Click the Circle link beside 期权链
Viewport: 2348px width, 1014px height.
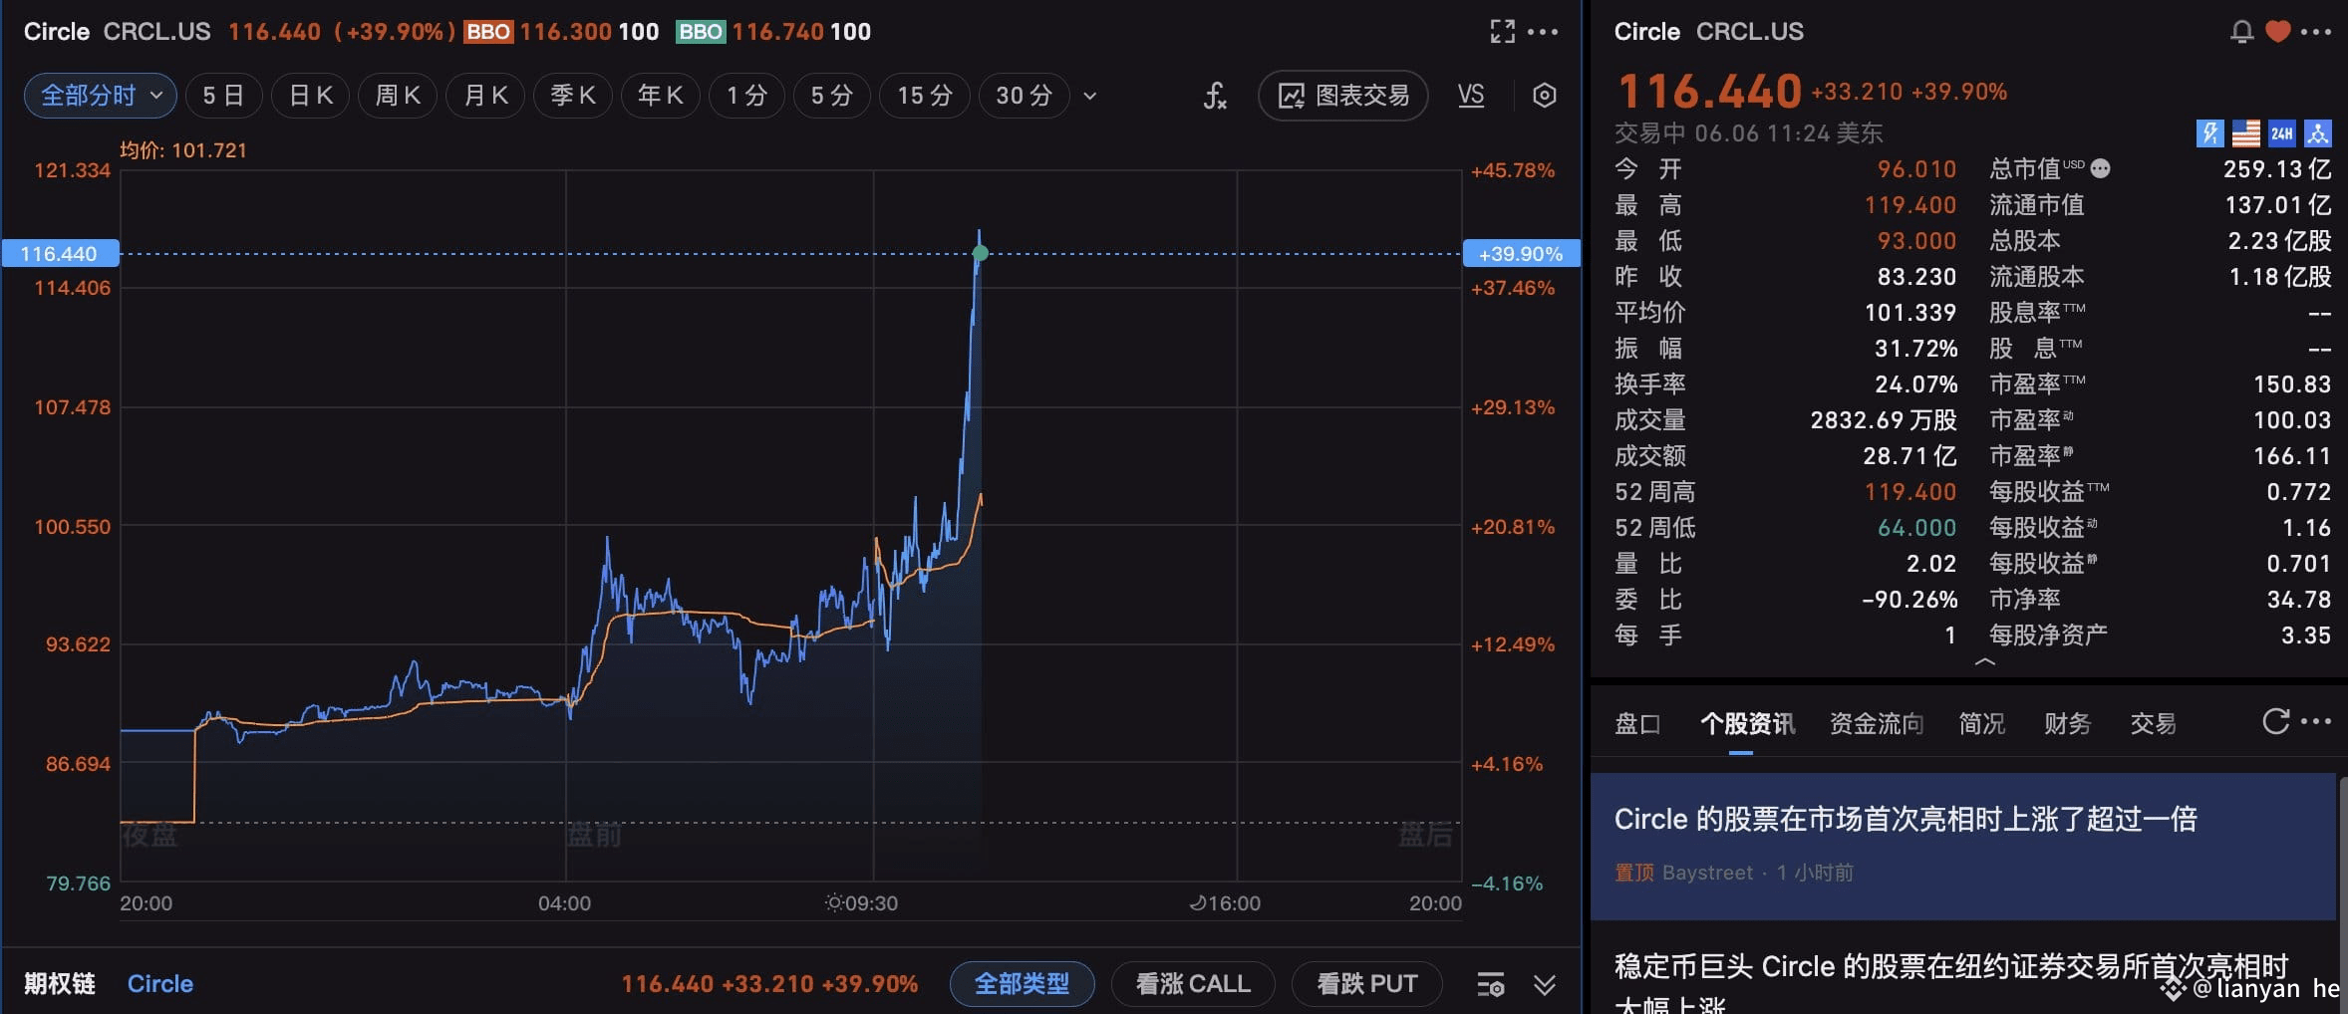tap(160, 984)
